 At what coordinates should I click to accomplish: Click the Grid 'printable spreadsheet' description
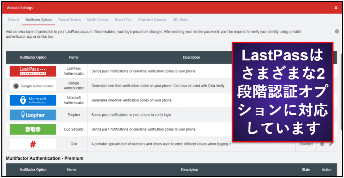[x=162, y=144]
